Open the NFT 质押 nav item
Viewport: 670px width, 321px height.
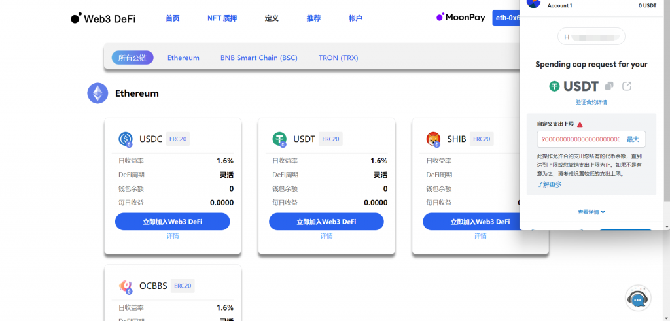222,18
